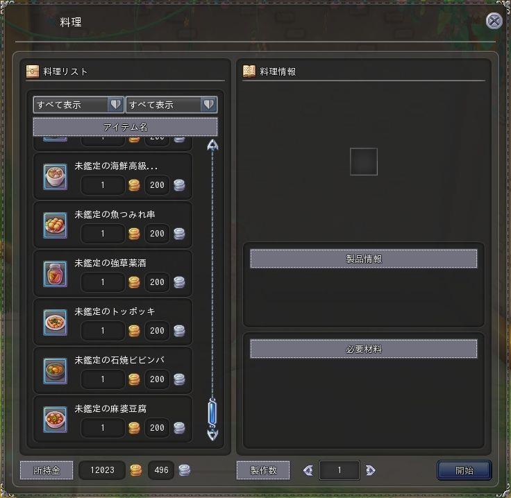This screenshot has width=511, height=498.
Task: Select the 未鑑定の麻婆豆腐 dish icon
Action: [x=55, y=419]
